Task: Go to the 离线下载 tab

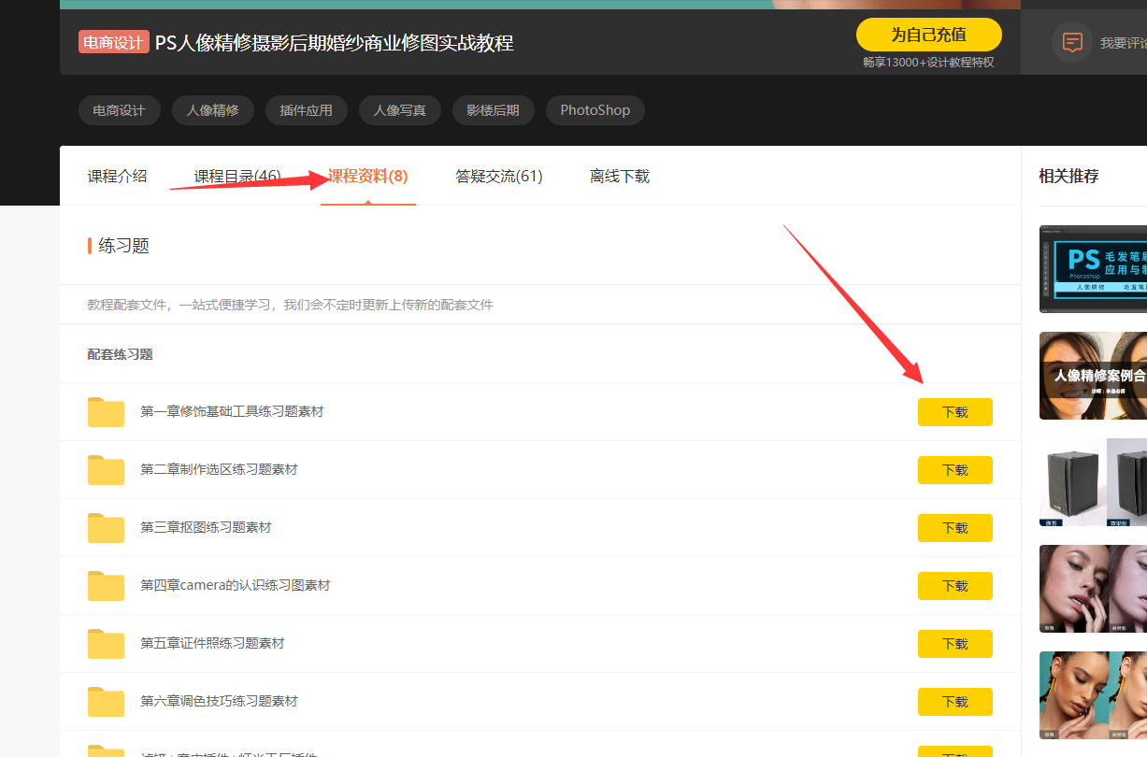Action: 620,176
